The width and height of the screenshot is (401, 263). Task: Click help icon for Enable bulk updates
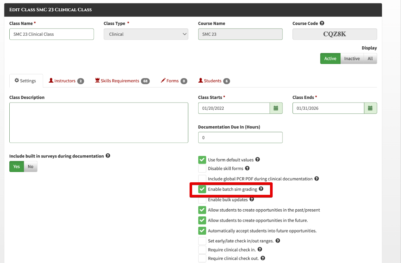point(252,199)
